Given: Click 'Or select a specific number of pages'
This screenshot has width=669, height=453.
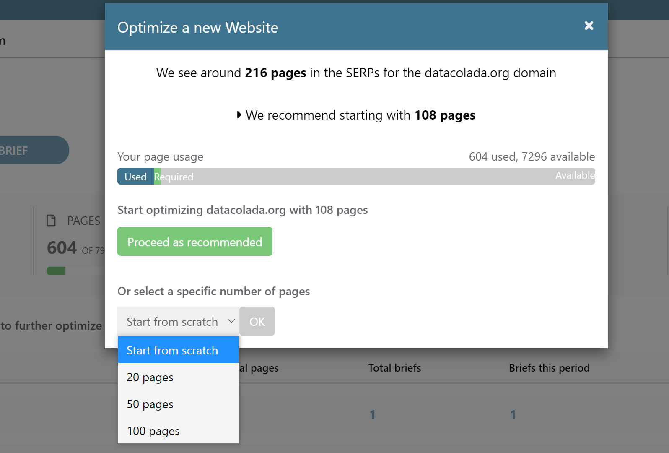Looking at the screenshot, I should coord(214,291).
